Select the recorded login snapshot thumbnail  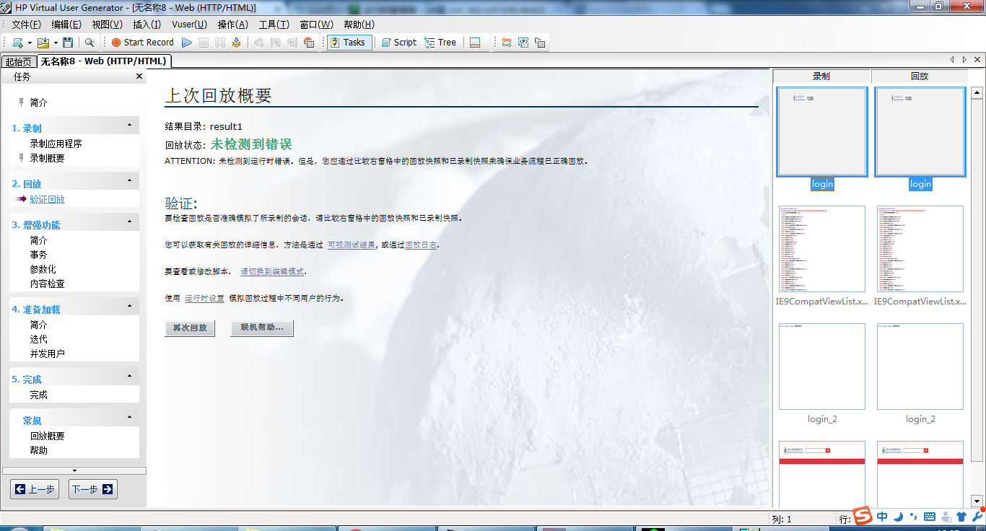pos(822,132)
